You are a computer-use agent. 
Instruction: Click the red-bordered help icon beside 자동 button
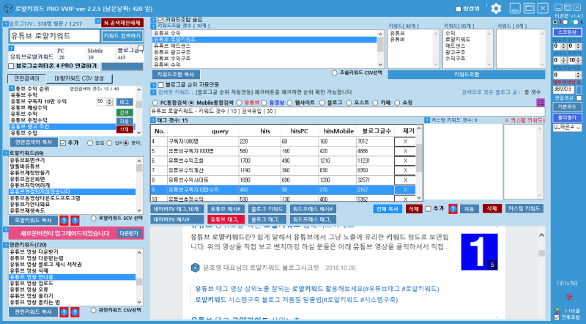tap(453, 209)
